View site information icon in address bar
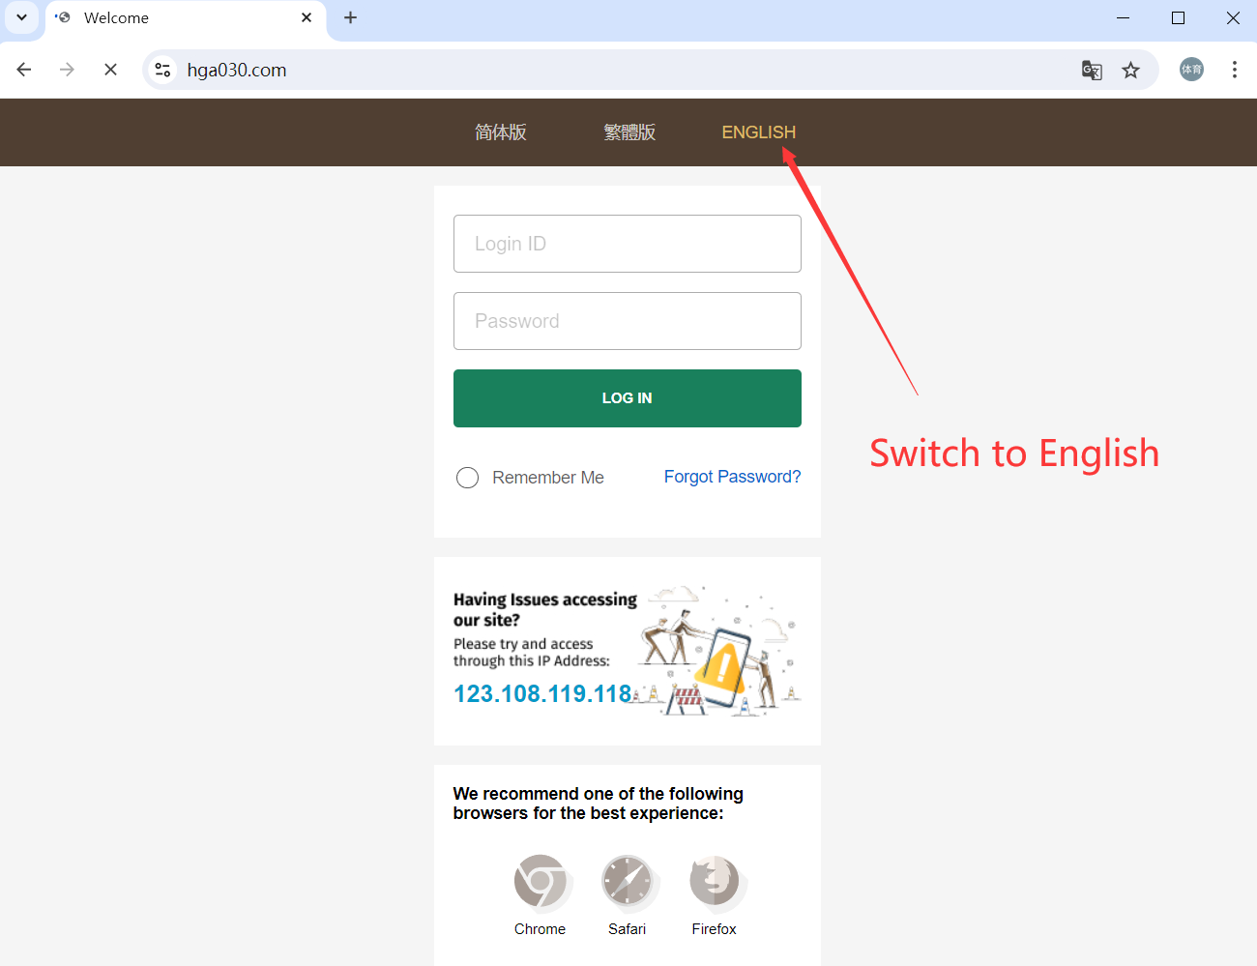The image size is (1257, 966). coord(163,70)
